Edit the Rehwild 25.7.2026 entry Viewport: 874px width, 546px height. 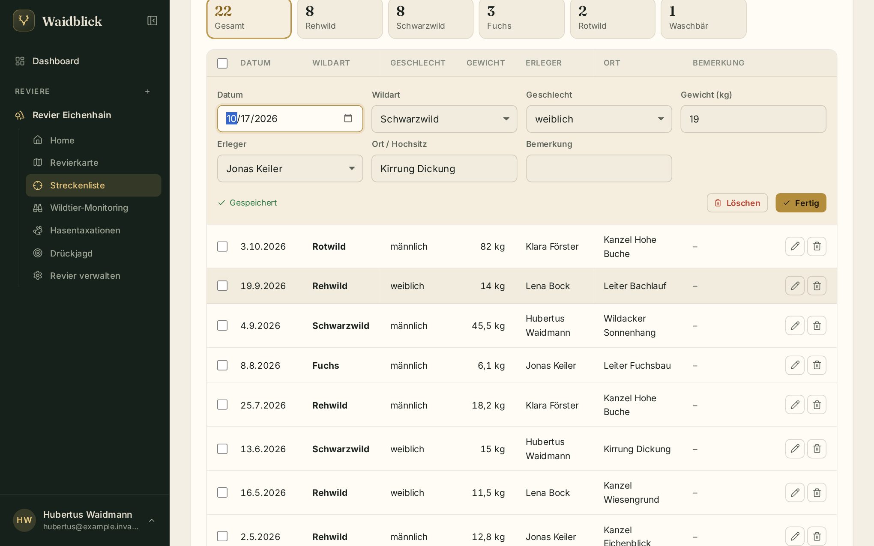[795, 405]
